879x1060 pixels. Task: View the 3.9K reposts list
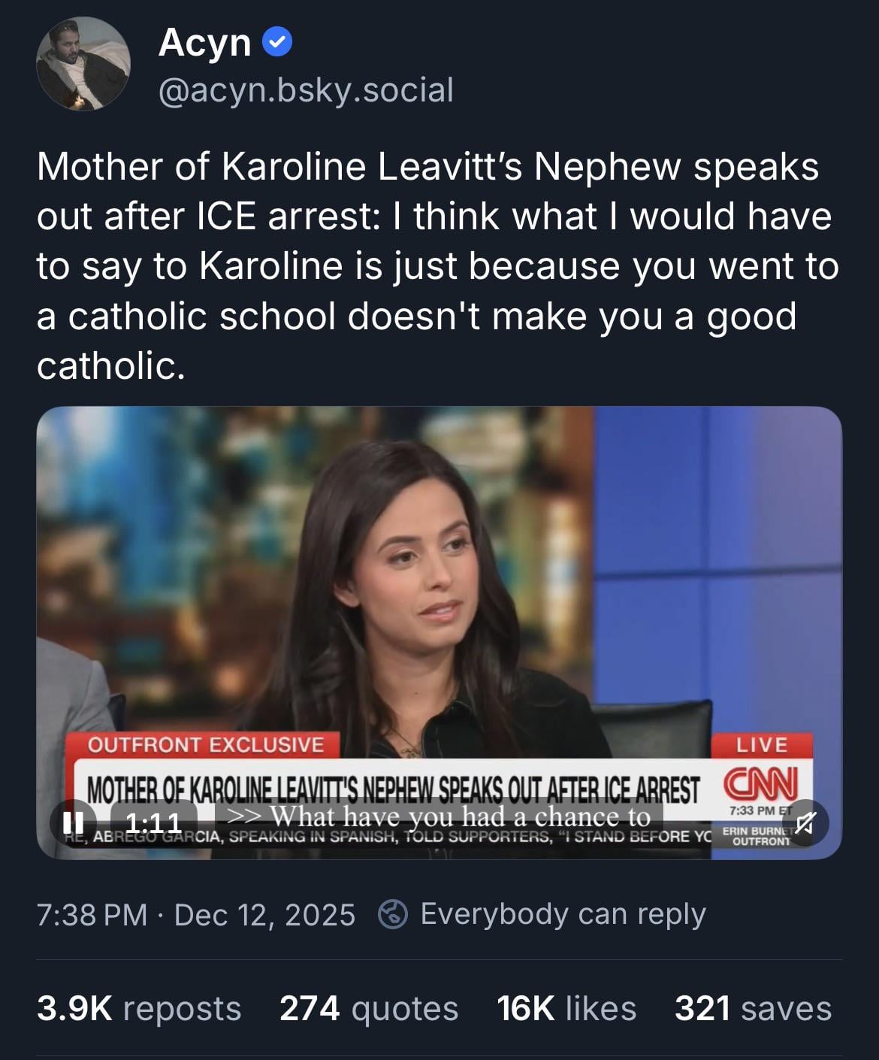(x=139, y=1008)
